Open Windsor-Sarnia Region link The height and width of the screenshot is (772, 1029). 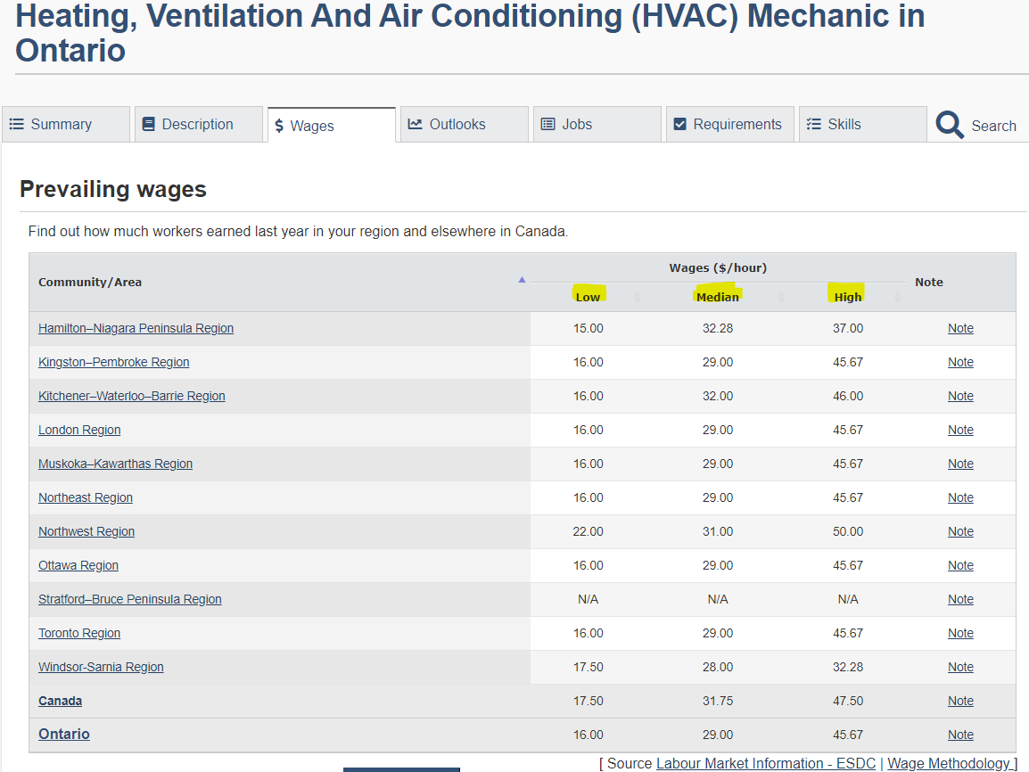point(101,667)
